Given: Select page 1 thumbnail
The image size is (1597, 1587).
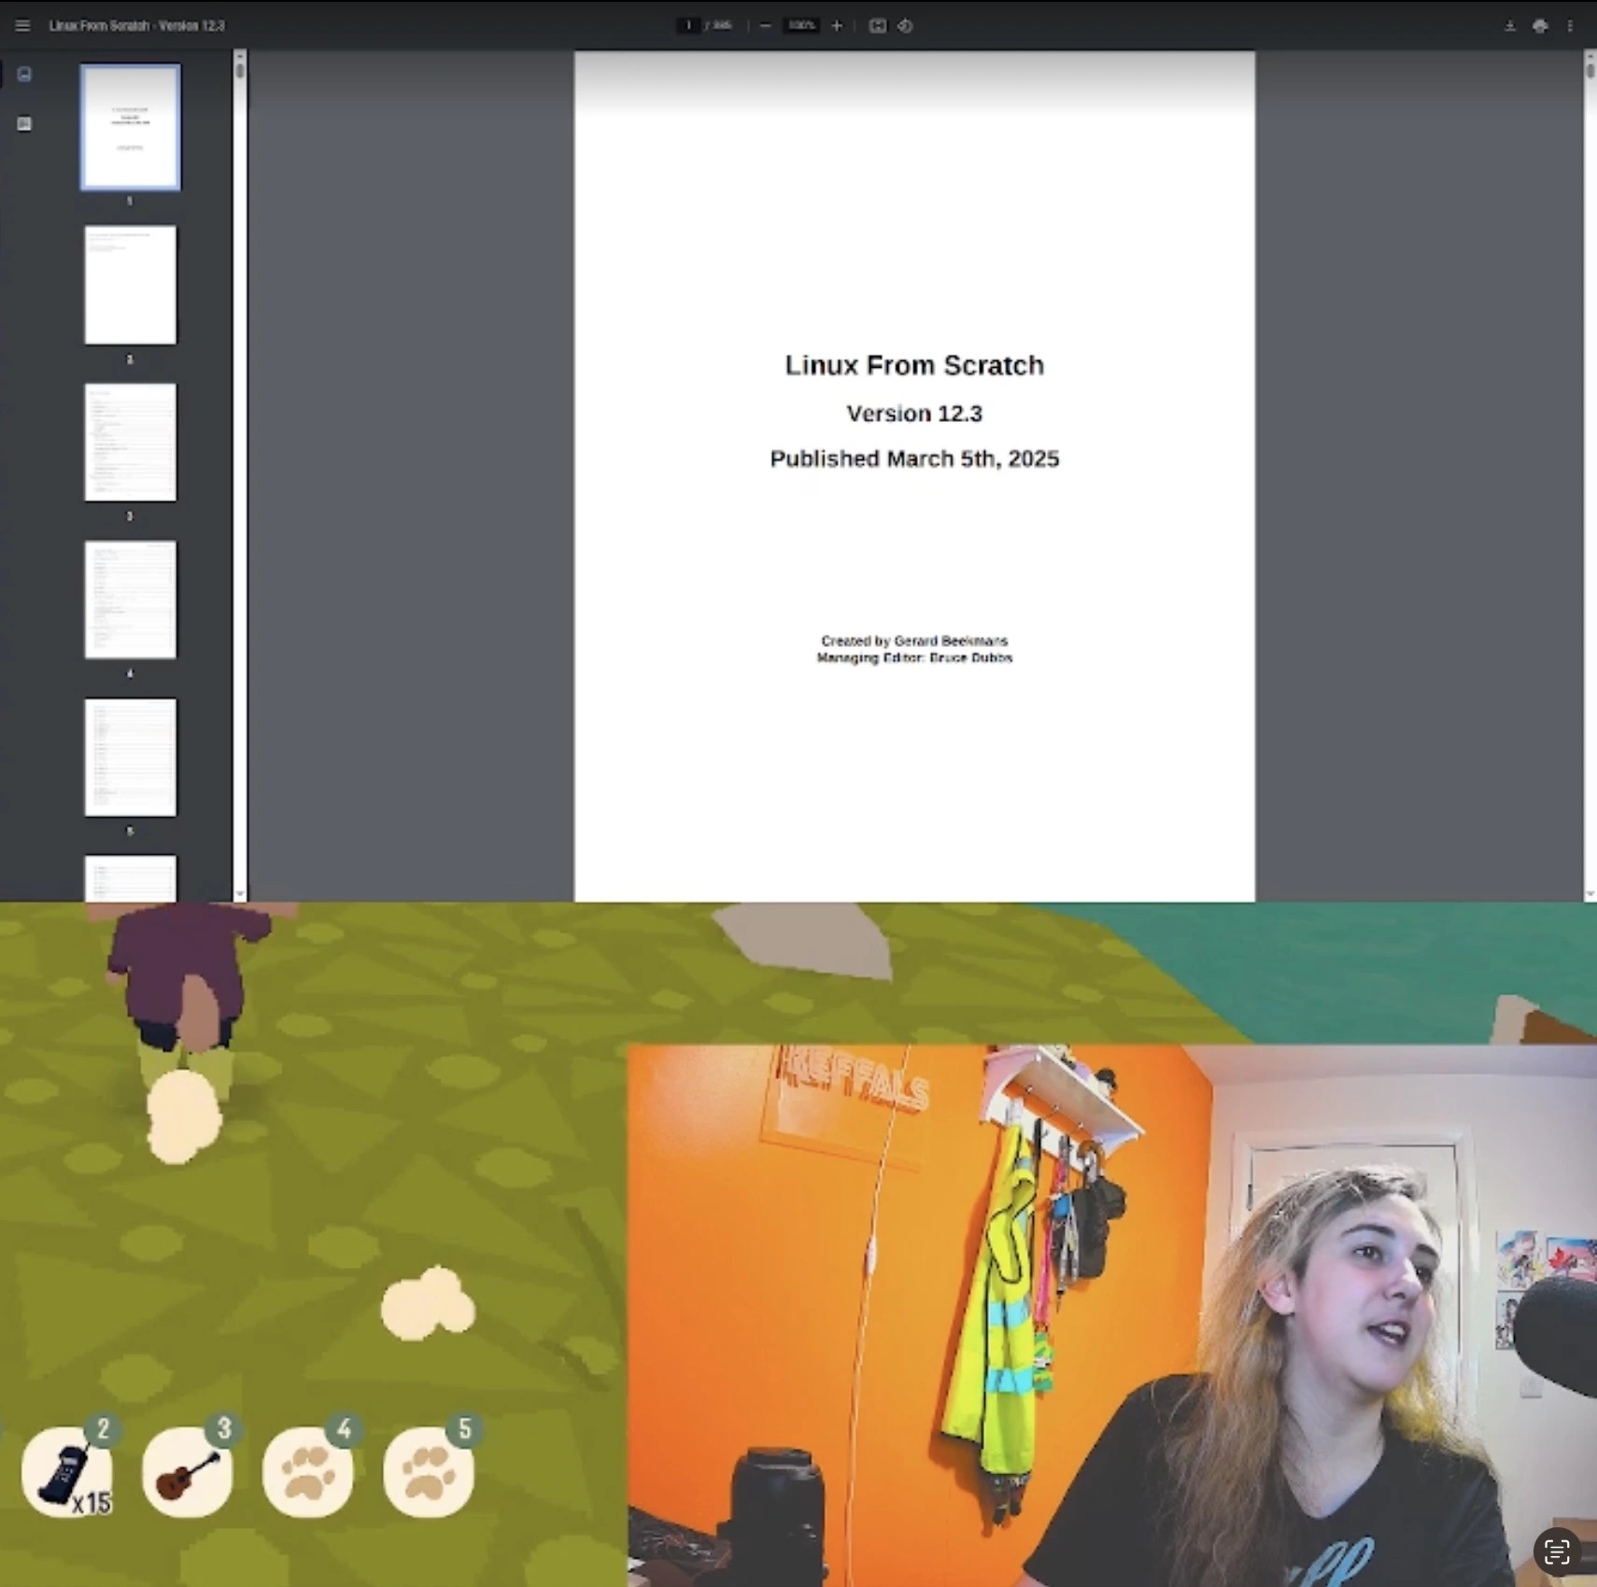Looking at the screenshot, I should click(130, 127).
